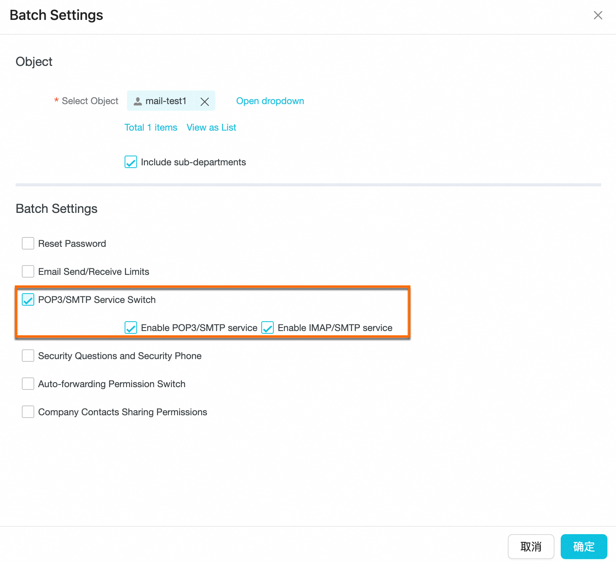Image resolution: width=616 pixels, height=563 pixels.
Task: Click the Select Object label
Action: (x=90, y=101)
